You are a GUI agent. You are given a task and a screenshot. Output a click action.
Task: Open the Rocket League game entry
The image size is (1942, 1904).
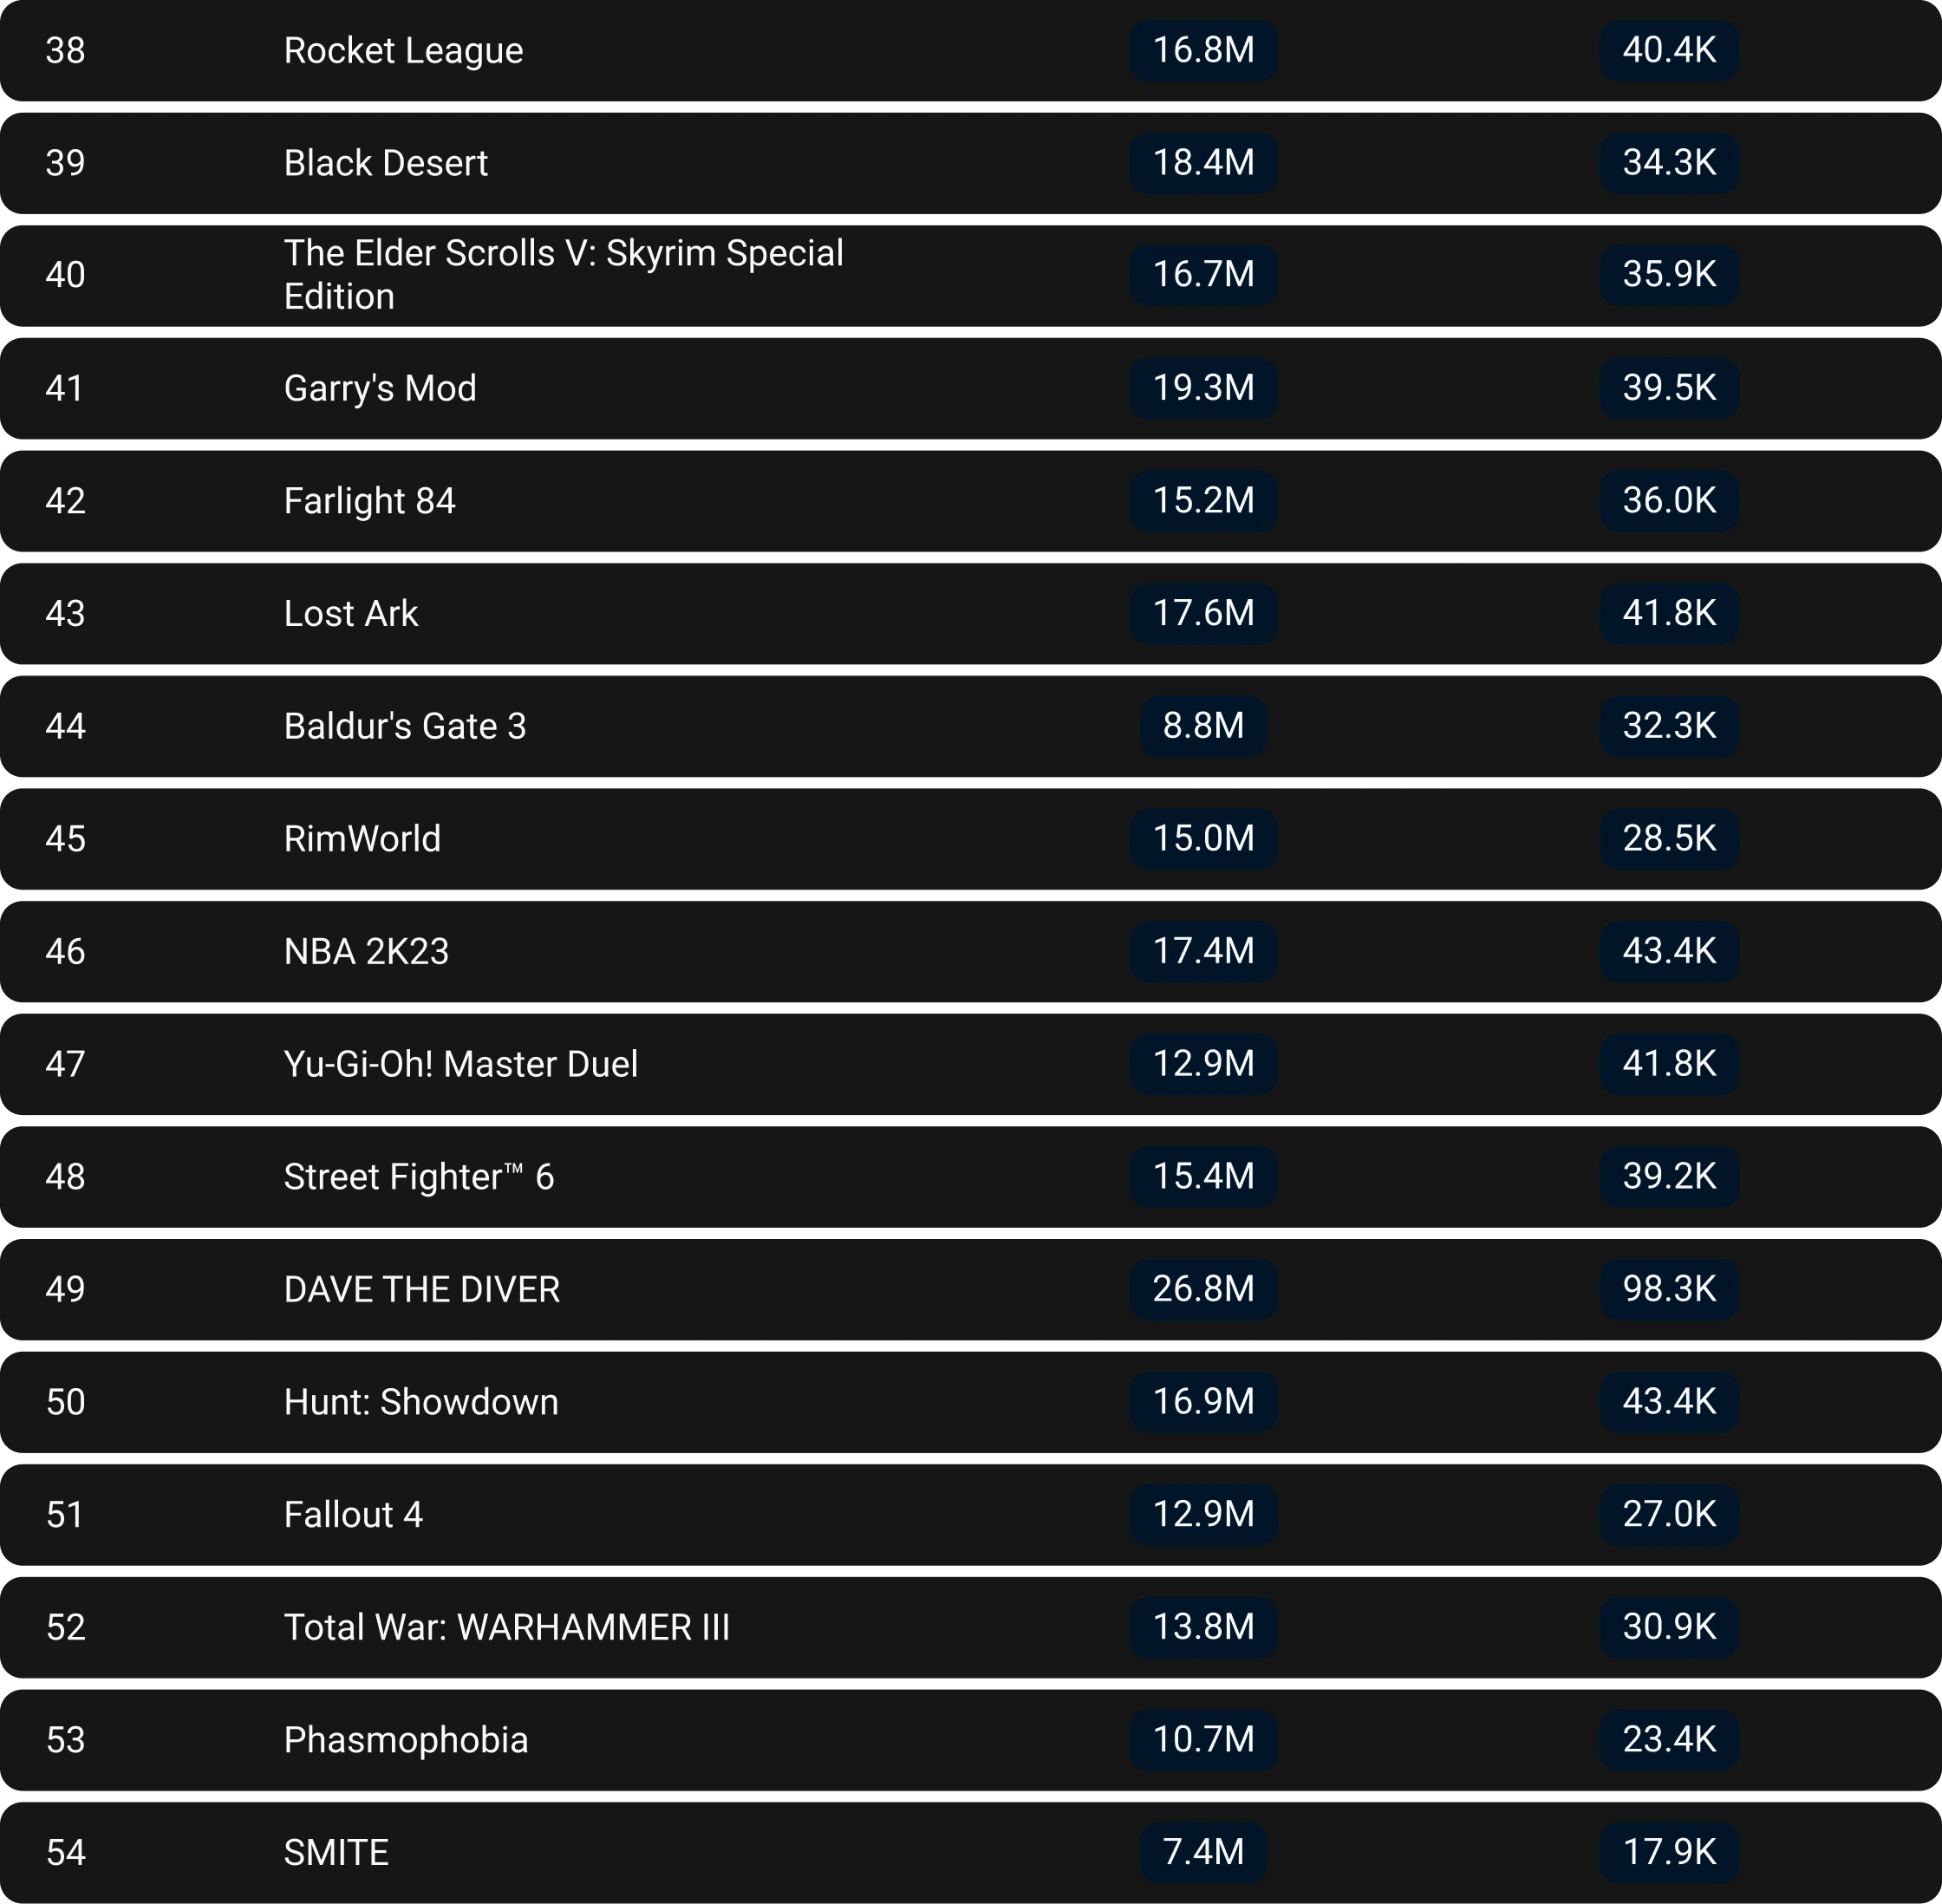tap(403, 51)
